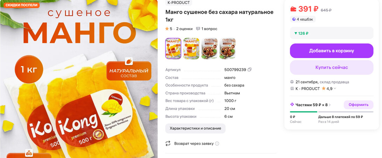
Task: Open Характеристики и описание section
Action: coord(196,128)
